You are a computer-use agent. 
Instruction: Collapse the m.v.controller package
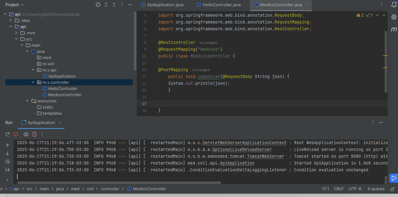coord(33,82)
